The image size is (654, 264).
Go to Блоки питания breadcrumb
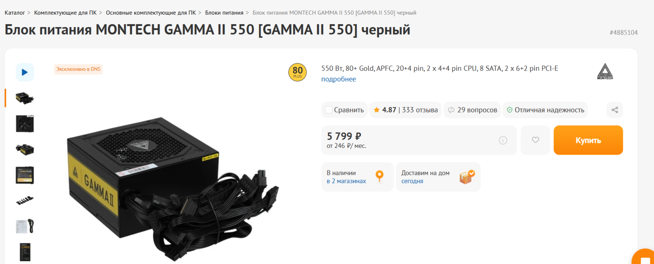(224, 13)
